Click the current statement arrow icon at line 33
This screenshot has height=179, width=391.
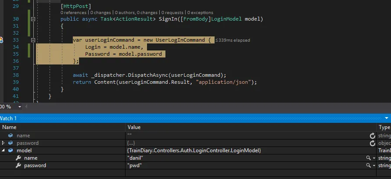click(x=1, y=40)
